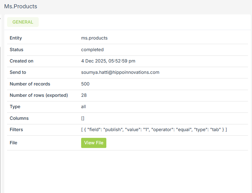This screenshot has width=252, height=193.
Task: Click the Ms.Products page title
Action: [21, 6]
